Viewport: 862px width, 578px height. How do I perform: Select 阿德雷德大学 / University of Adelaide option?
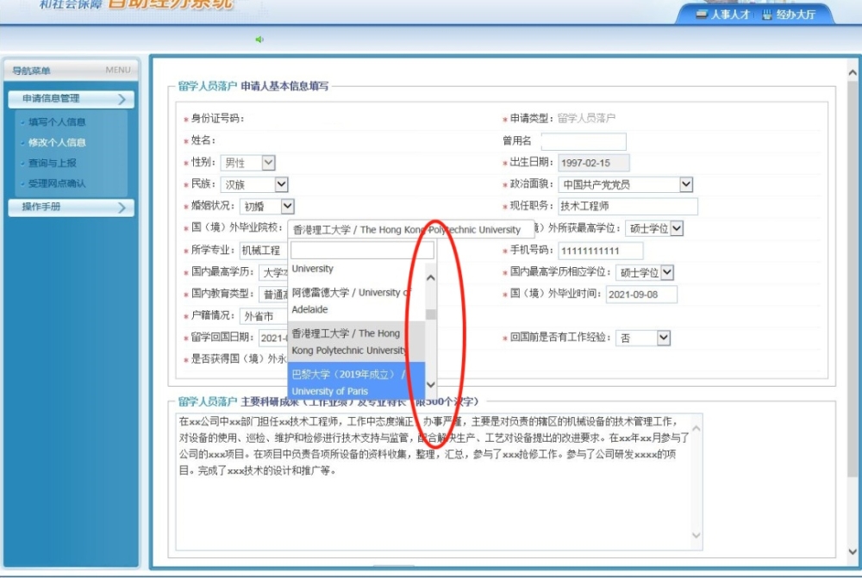click(356, 301)
